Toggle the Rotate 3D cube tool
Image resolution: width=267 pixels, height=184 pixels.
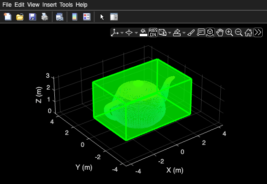coord(210,32)
